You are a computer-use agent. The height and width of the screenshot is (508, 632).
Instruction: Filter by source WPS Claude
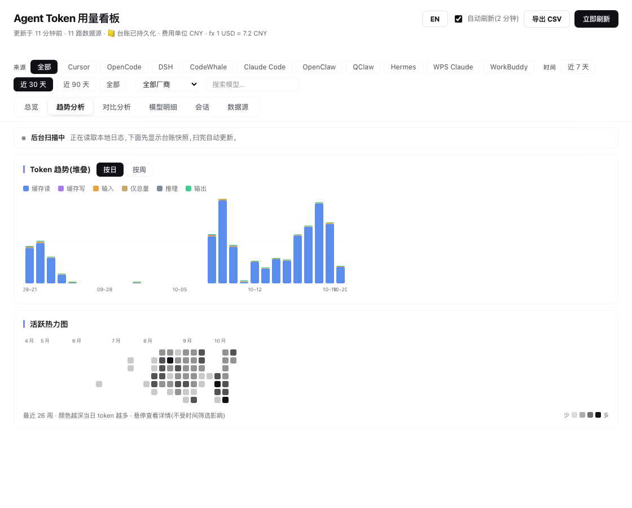(453, 67)
